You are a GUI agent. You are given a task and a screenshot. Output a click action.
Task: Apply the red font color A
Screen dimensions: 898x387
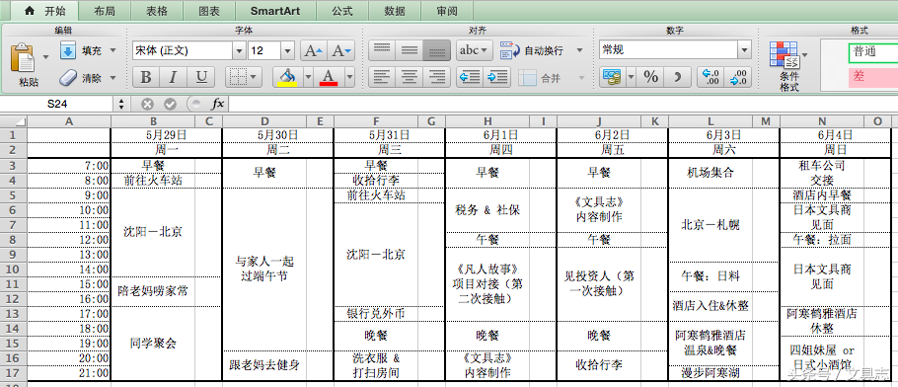coord(329,77)
